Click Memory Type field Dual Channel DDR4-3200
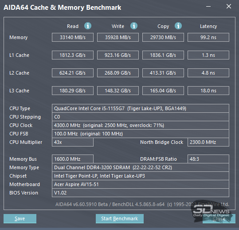Screen dimensions: 239x230 (x=141, y=167)
